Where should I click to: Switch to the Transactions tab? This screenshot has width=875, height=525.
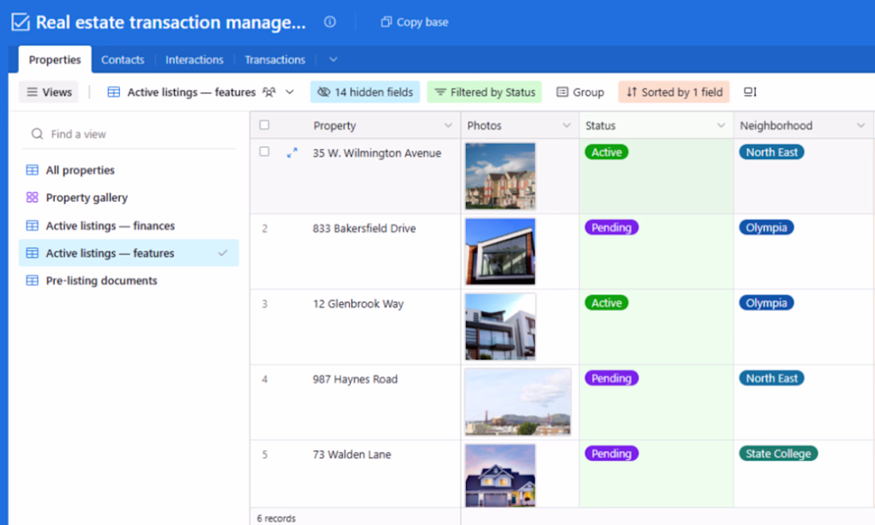coord(274,60)
